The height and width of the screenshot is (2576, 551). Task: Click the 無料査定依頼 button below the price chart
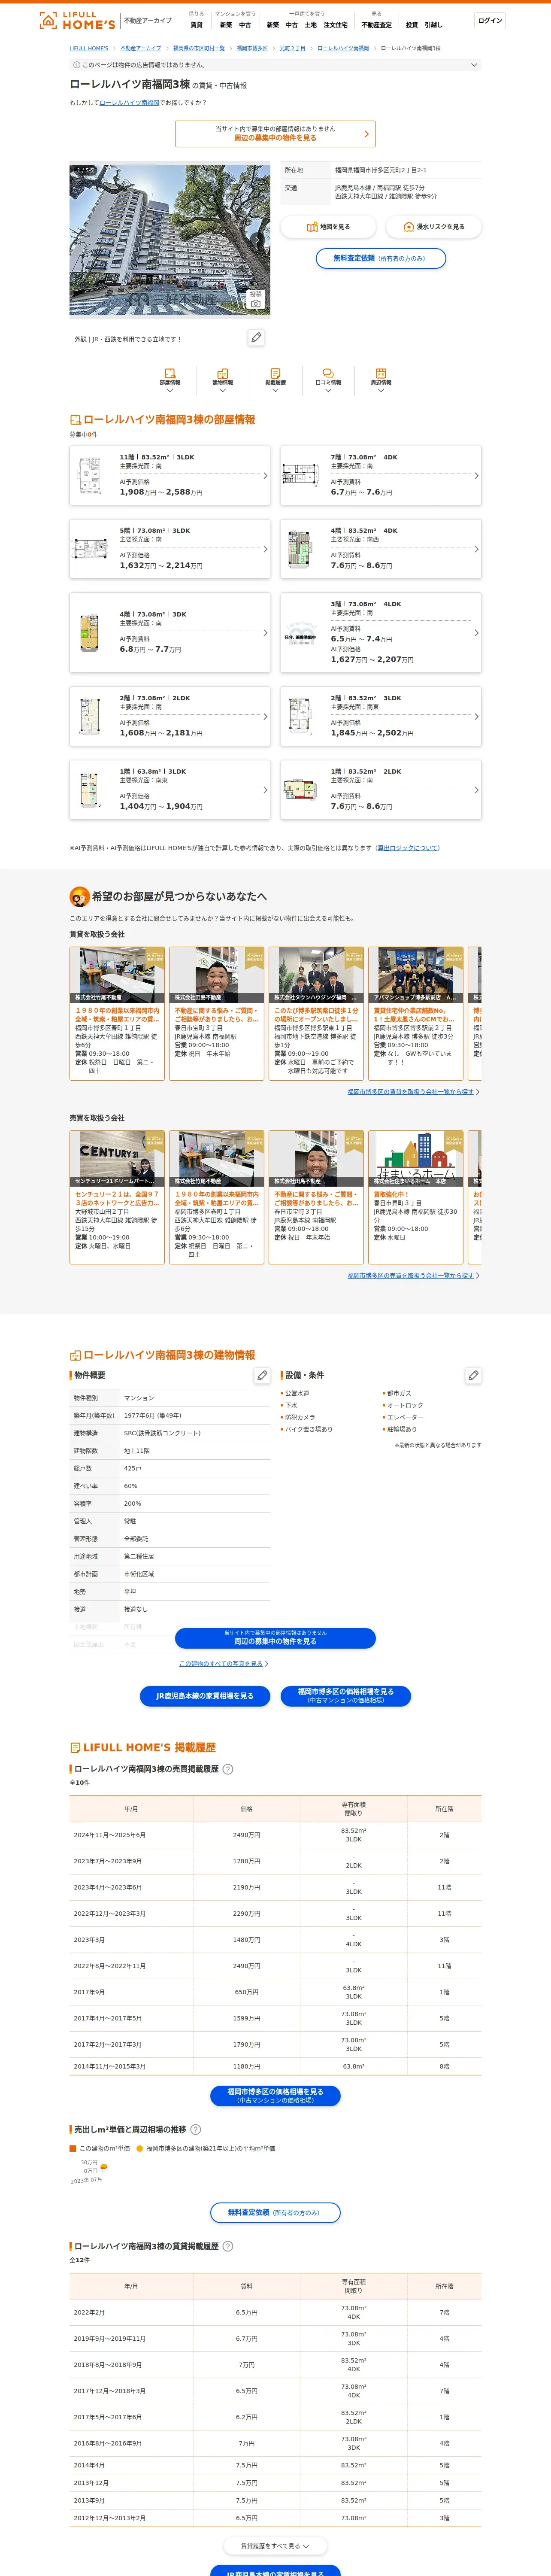[275, 2213]
